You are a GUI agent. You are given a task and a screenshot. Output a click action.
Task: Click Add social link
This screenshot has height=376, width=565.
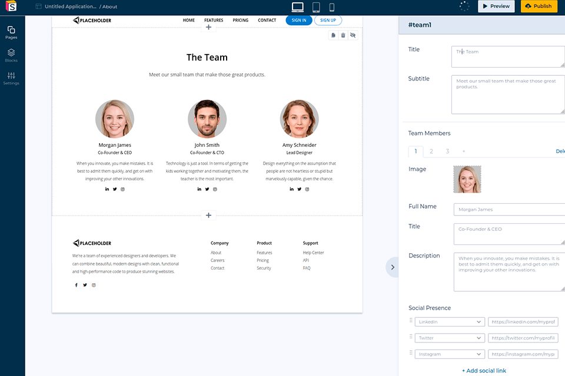(484, 371)
